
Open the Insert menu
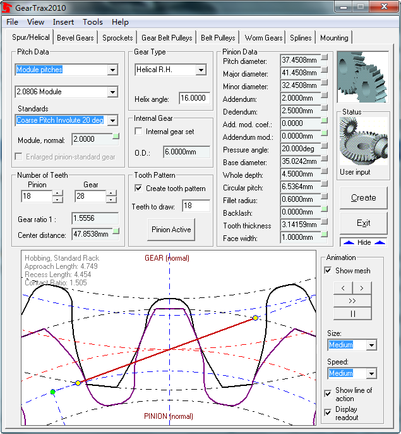click(x=63, y=22)
